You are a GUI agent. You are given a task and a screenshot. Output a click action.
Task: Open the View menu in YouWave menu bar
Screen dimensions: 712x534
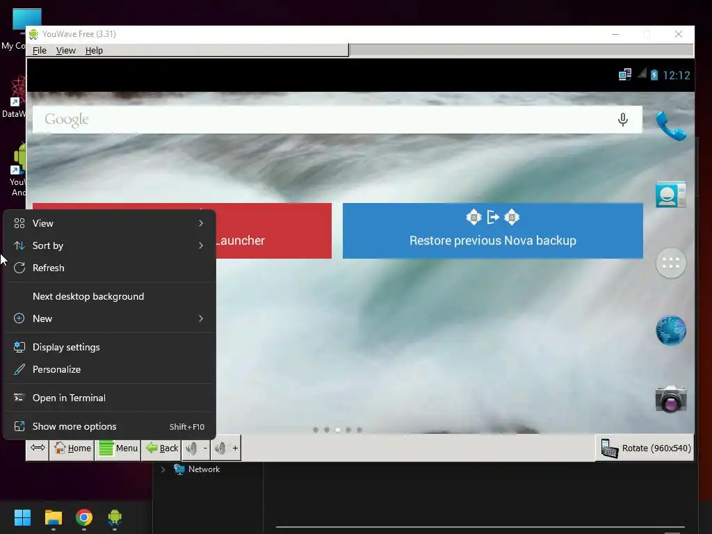point(66,50)
